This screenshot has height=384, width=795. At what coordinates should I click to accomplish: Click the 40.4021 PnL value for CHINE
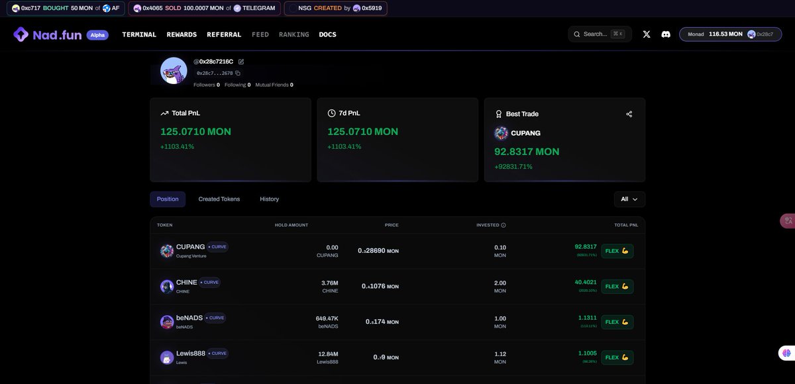(x=586, y=282)
